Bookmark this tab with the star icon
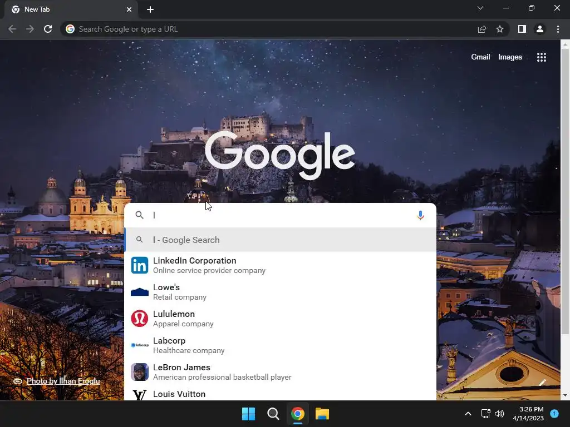The height and width of the screenshot is (427, 570). coord(500,29)
